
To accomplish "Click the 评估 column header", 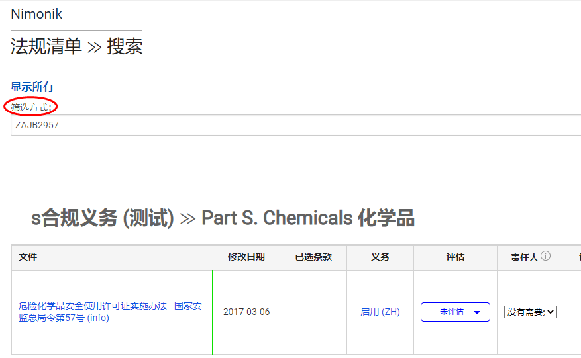I will coord(455,257).
